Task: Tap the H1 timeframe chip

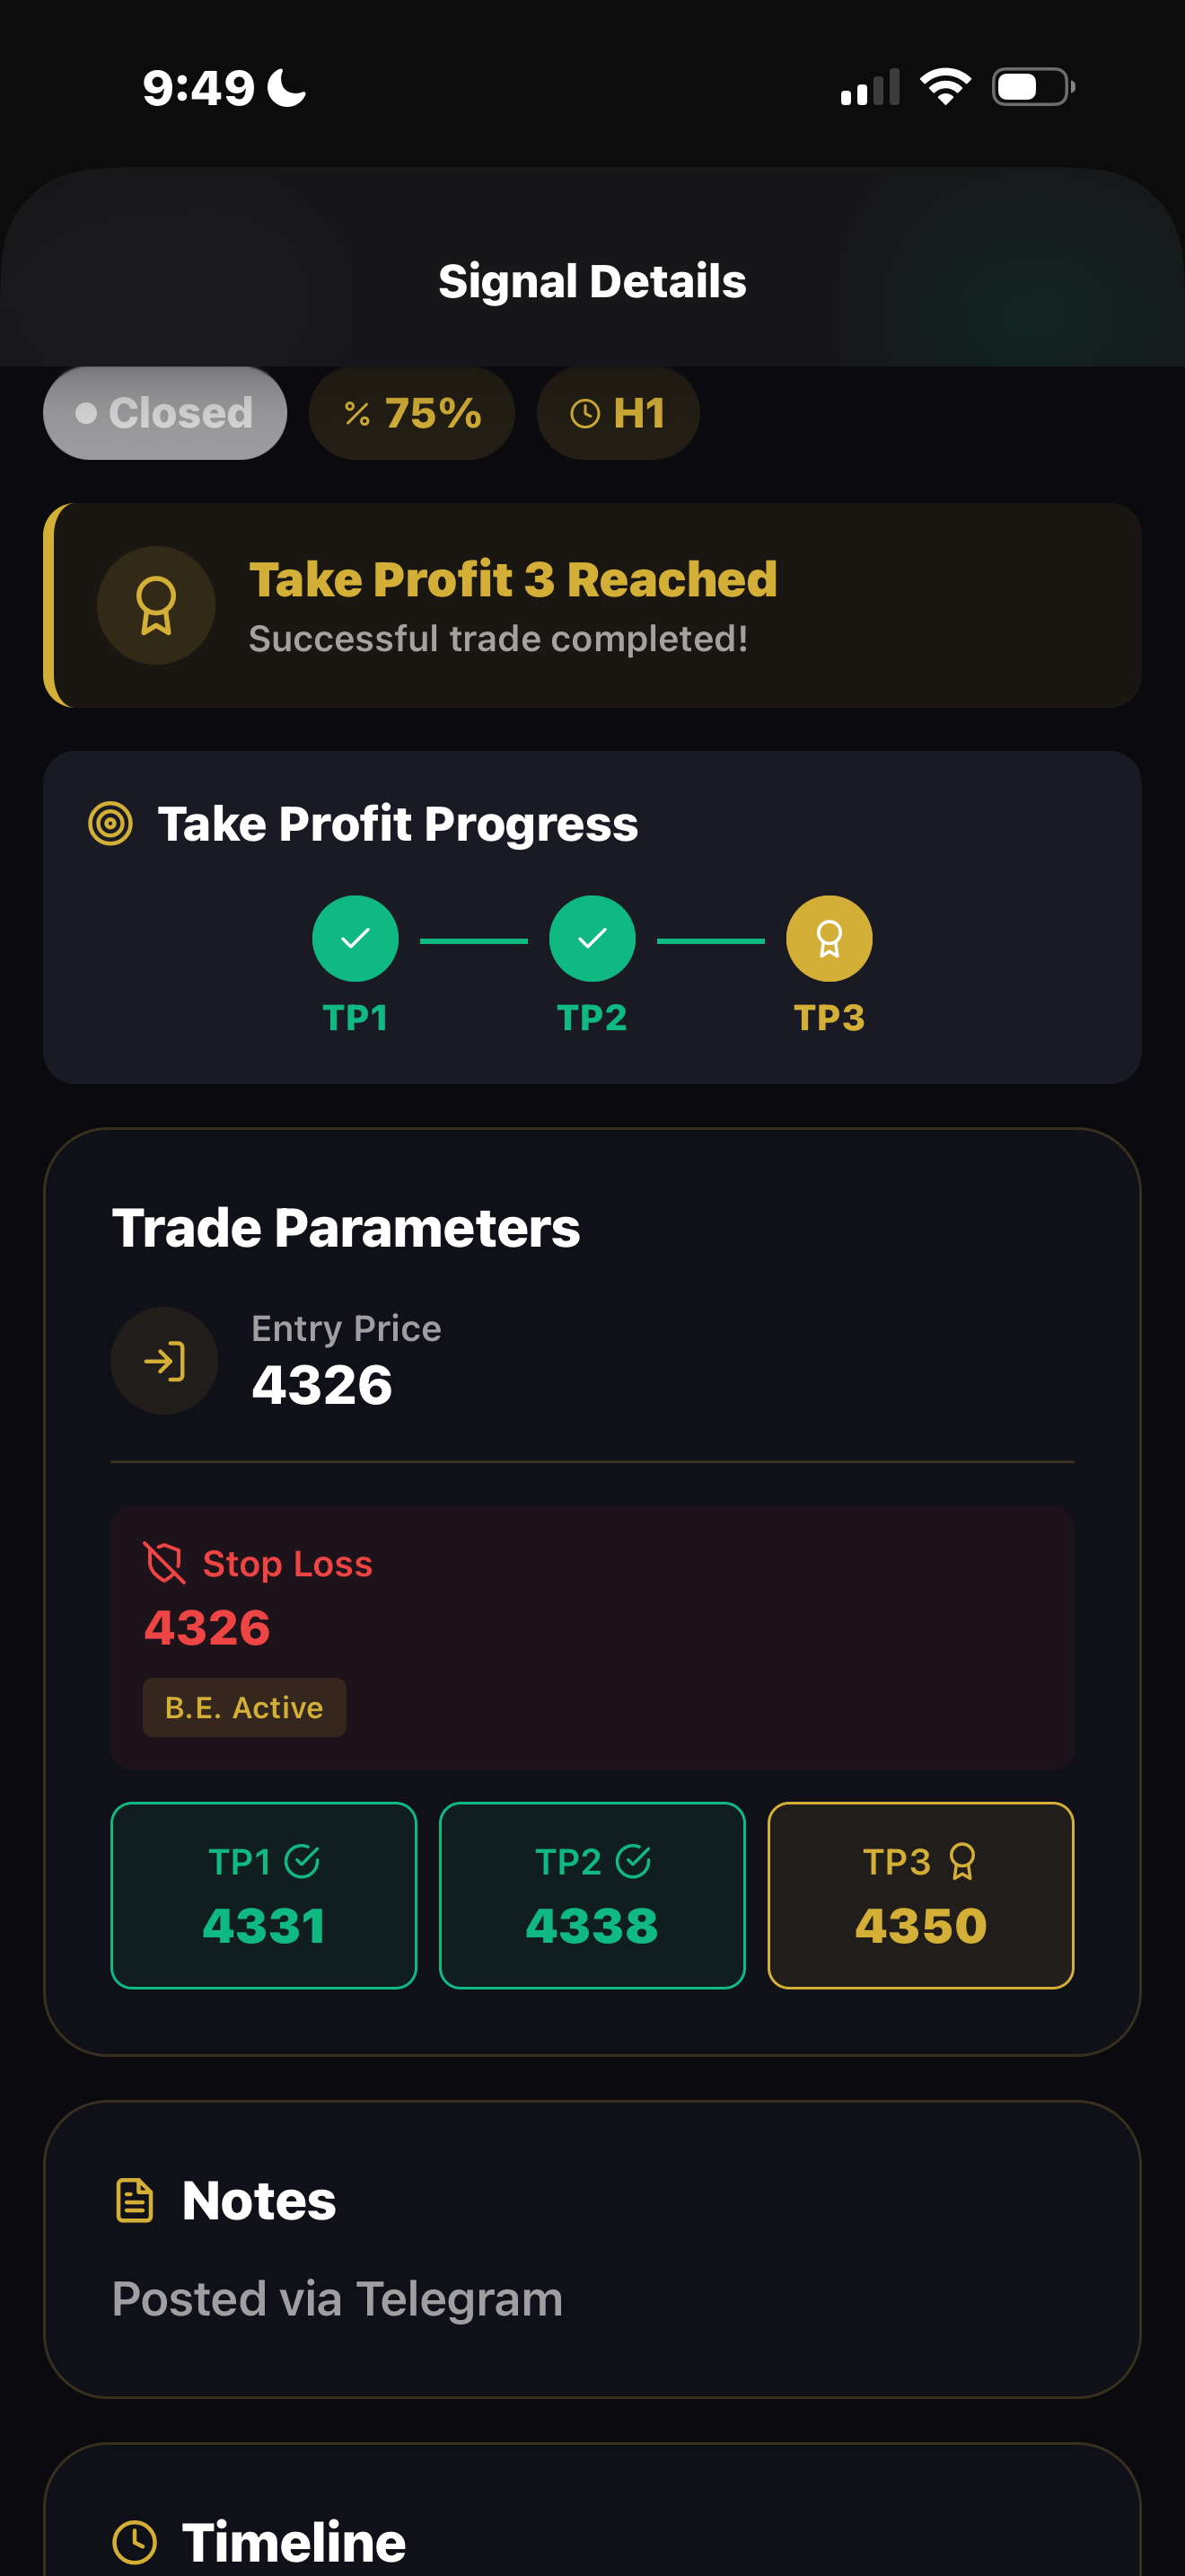Action: [618, 413]
